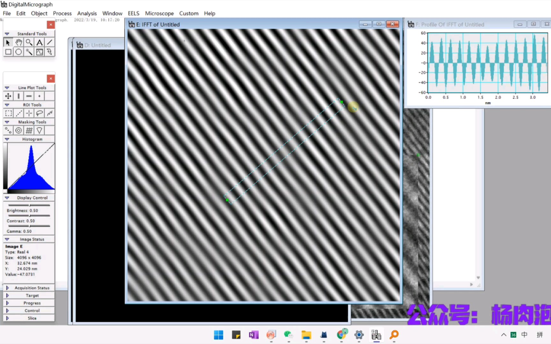Select the hand pan tool
Screen dimensions: 551x344
(x=18, y=42)
